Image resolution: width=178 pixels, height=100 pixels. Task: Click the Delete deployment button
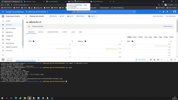pos(70,16)
